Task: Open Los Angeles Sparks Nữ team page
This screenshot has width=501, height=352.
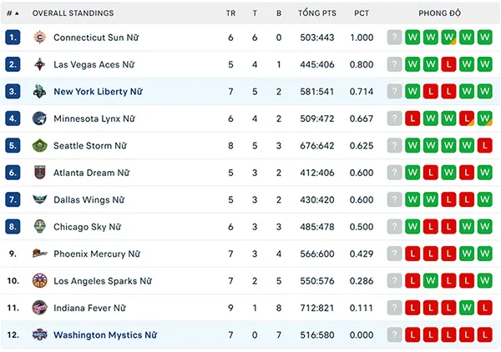Action: [x=103, y=281]
